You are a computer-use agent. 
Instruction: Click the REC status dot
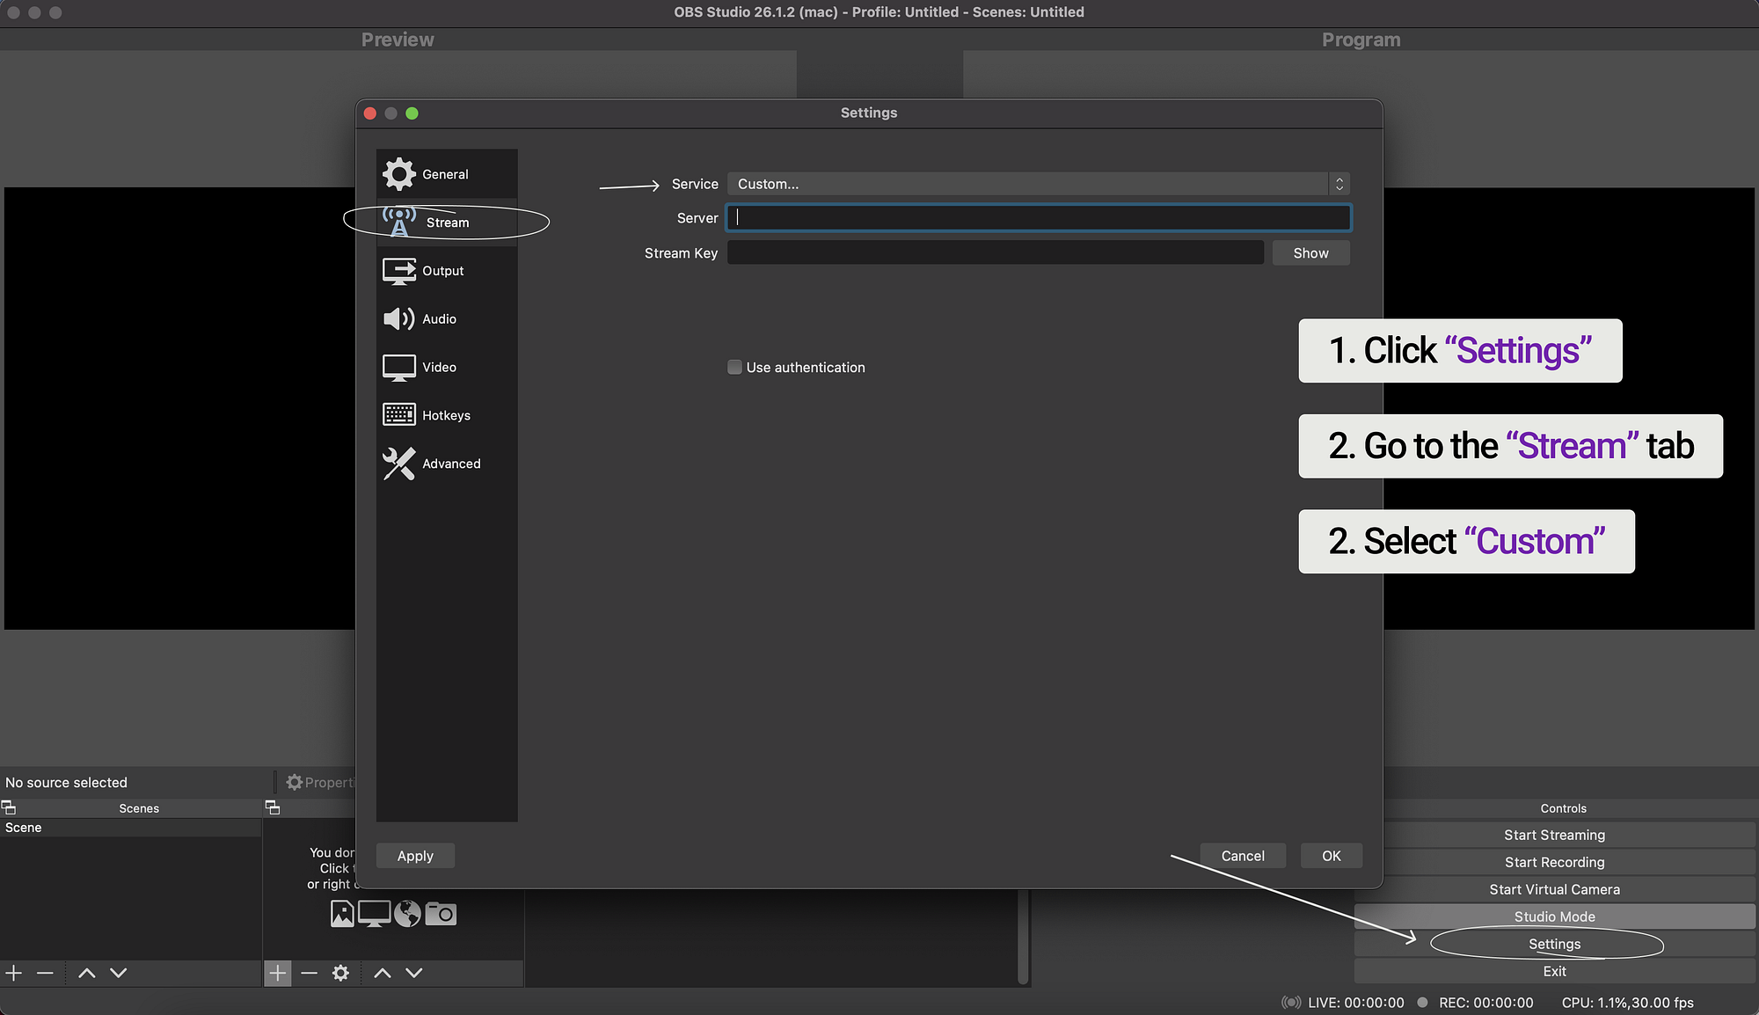1422,1003
